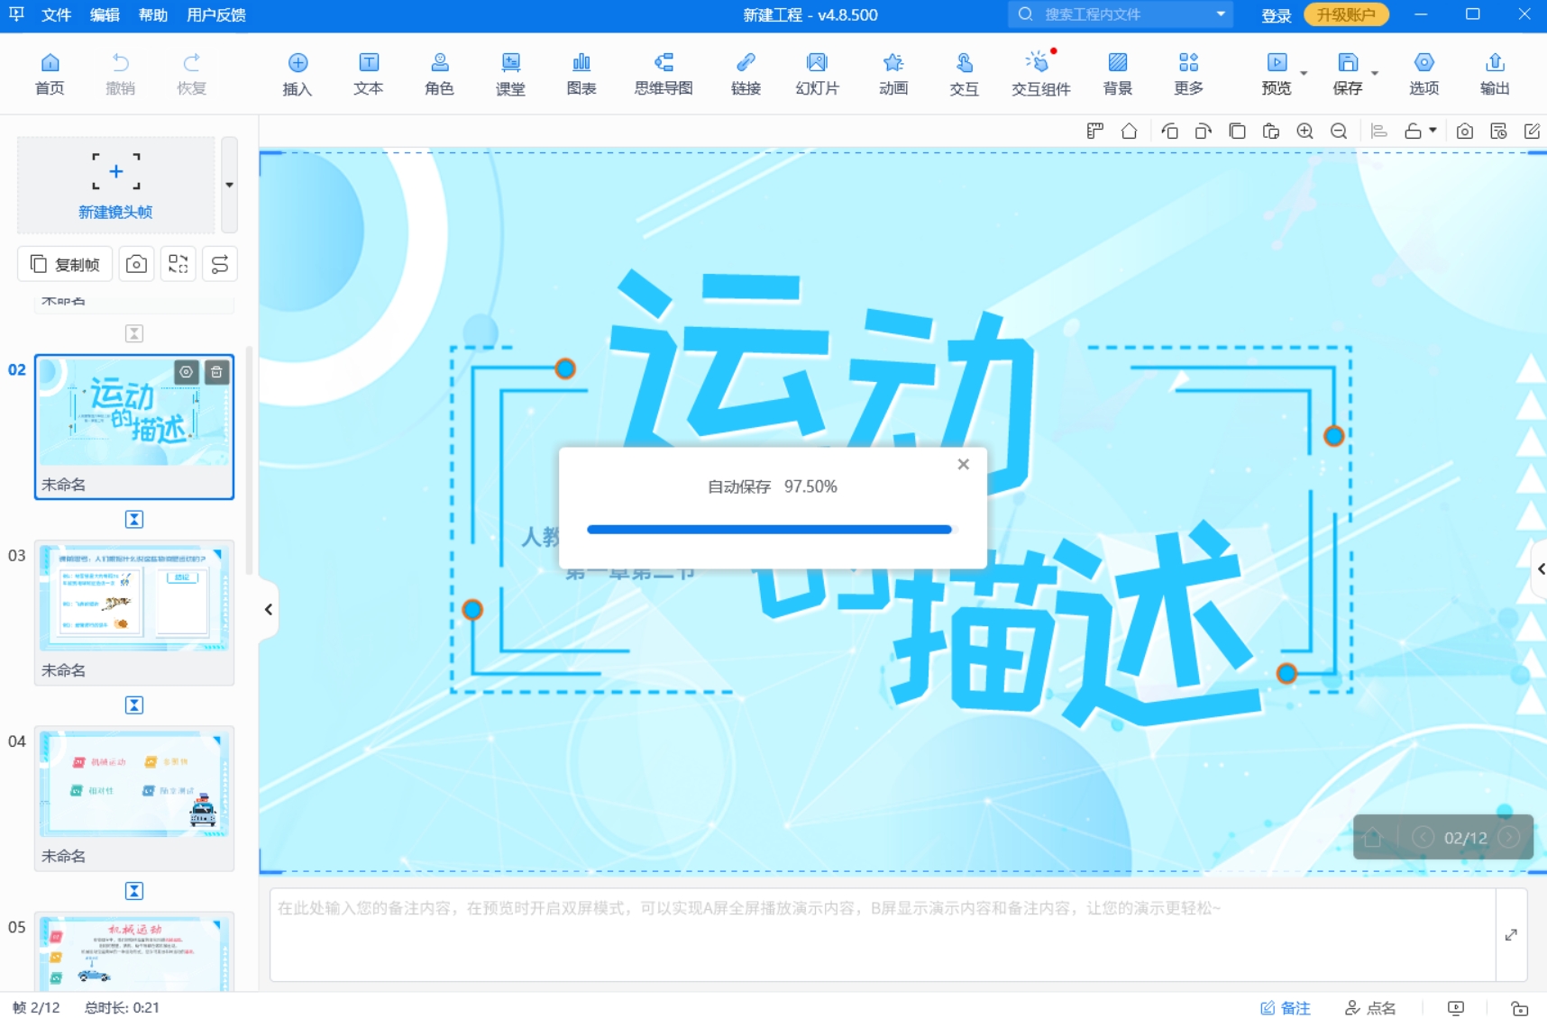Open the 背景 background tool

(x=1118, y=74)
